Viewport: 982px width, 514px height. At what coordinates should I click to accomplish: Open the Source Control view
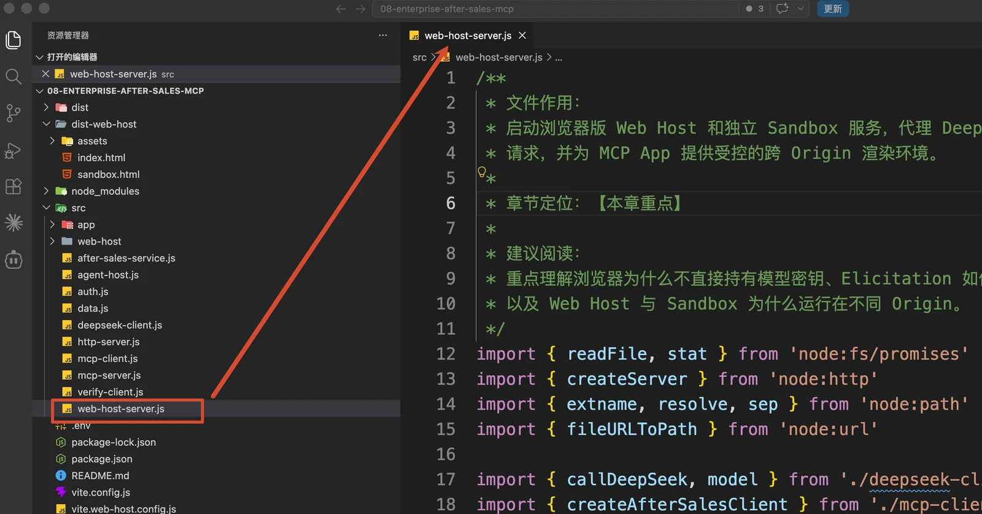(x=14, y=113)
